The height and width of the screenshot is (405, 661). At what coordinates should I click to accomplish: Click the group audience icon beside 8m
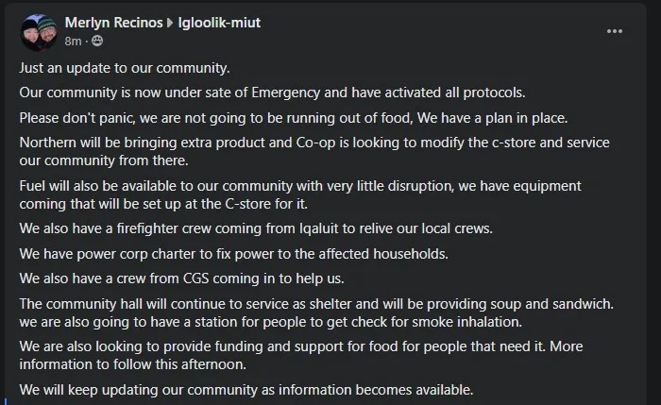[97, 41]
